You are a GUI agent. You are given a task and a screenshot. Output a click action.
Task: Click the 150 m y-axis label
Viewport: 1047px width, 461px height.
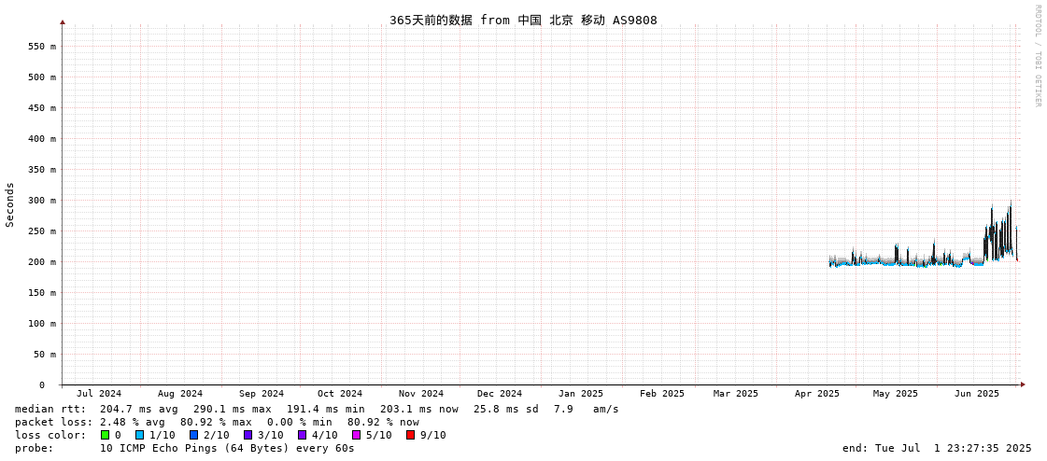click(42, 293)
